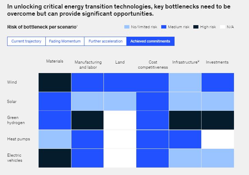Click the Cost competitiveness column header
This screenshot has height=175, width=249.
coord(153,65)
